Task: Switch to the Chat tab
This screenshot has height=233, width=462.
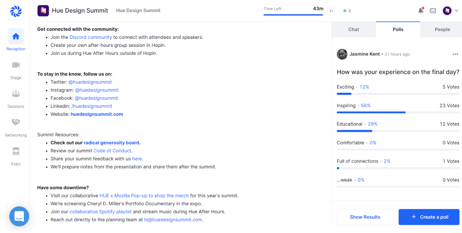Action: [x=353, y=30]
